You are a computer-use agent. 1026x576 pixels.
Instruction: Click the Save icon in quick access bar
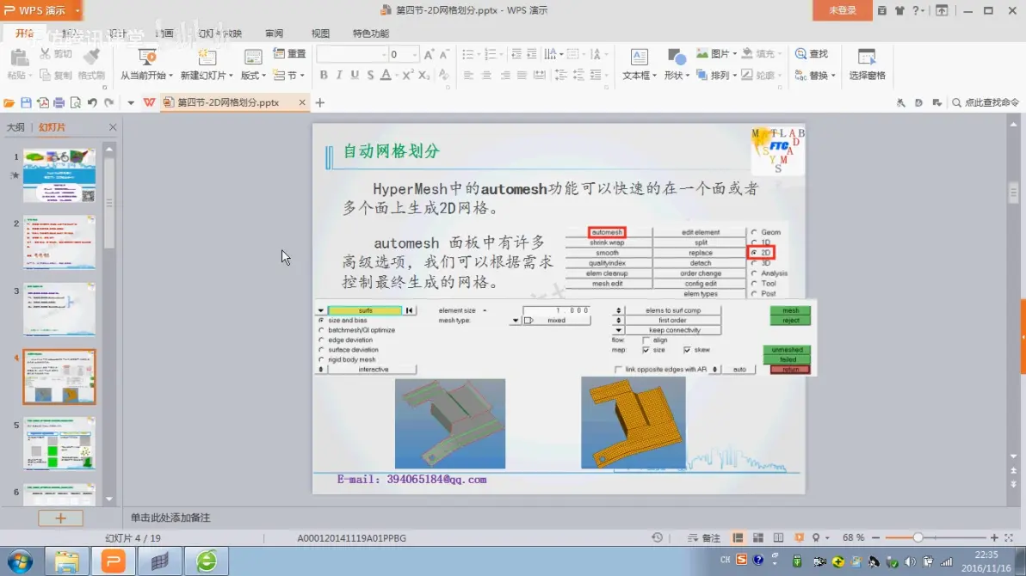click(x=26, y=102)
